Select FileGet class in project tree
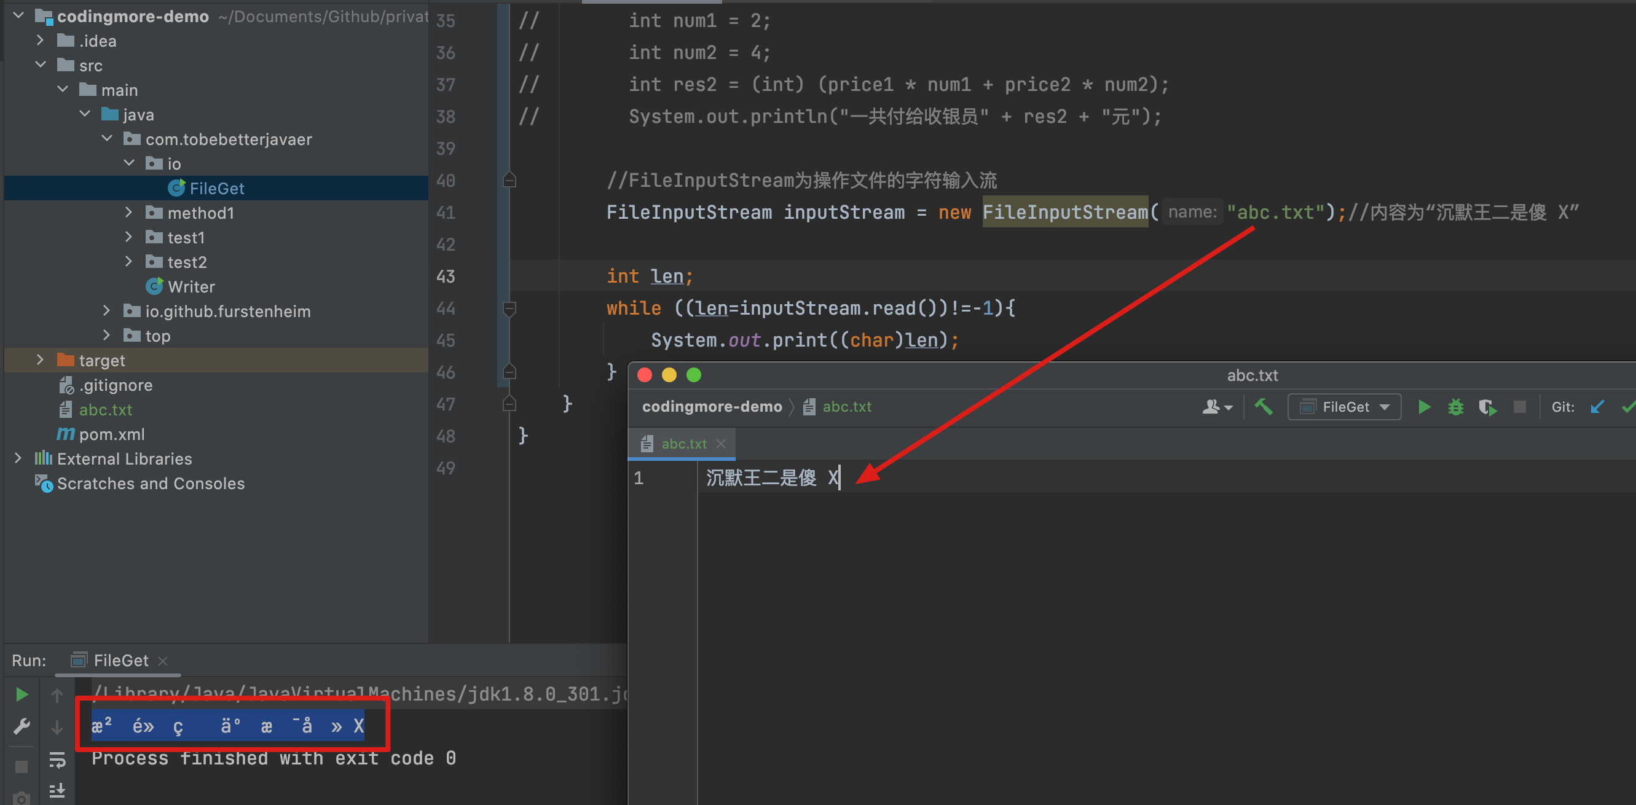The image size is (1636, 805). coord(216,189)
